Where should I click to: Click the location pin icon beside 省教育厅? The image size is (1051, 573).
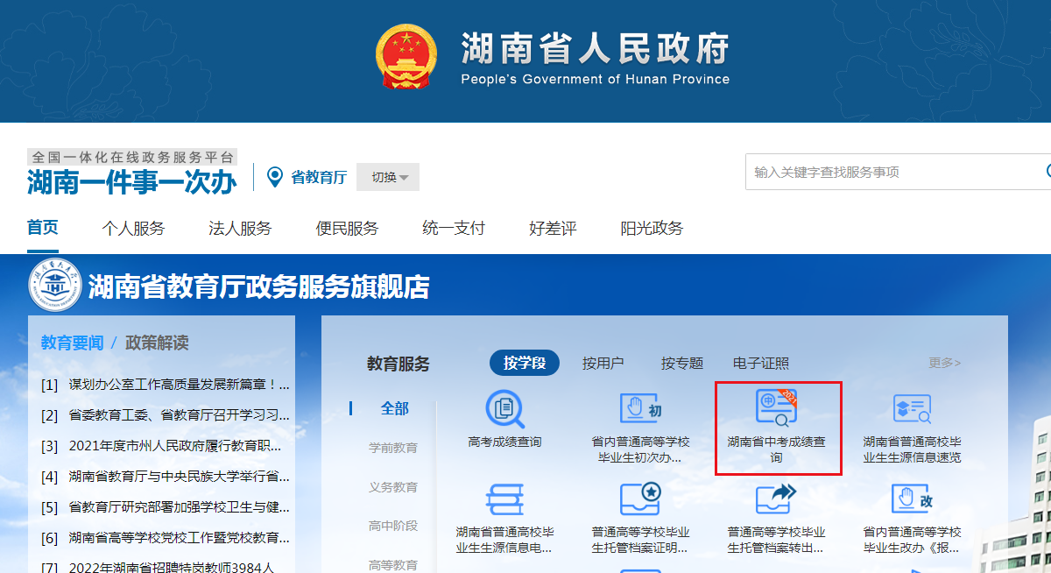275,177
